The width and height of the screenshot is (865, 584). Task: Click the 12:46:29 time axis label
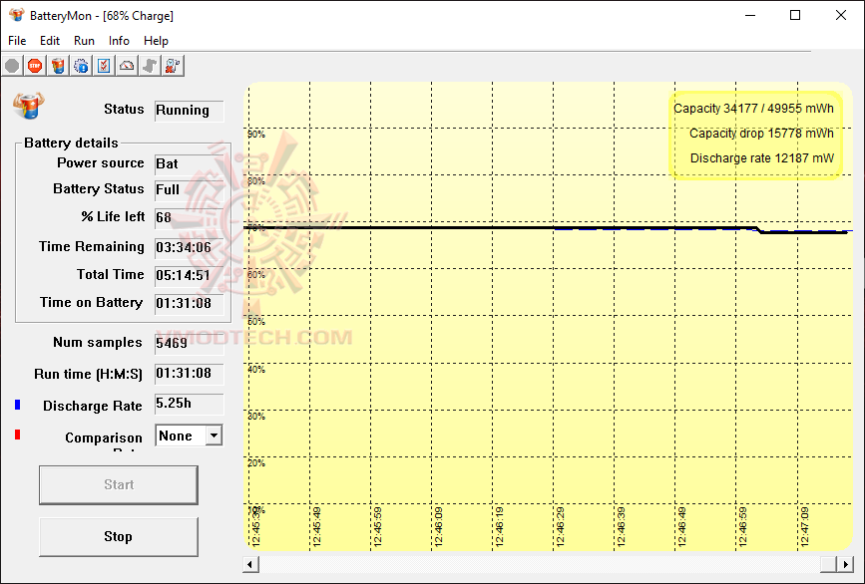click(560, 527)
